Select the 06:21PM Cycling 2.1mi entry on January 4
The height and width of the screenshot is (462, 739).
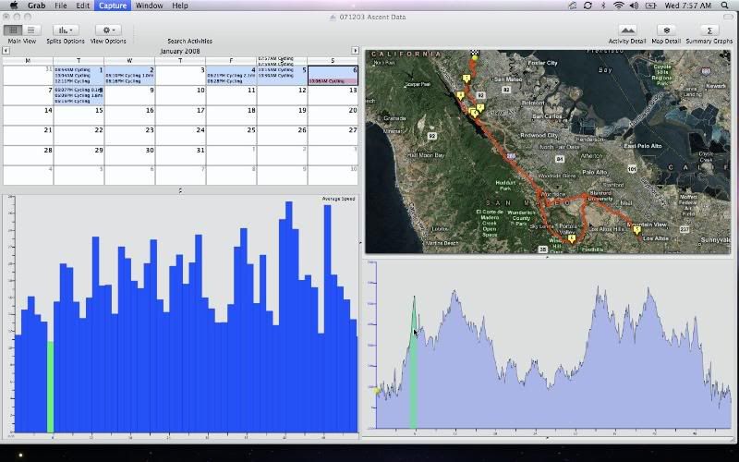click(x=231, y=76)
